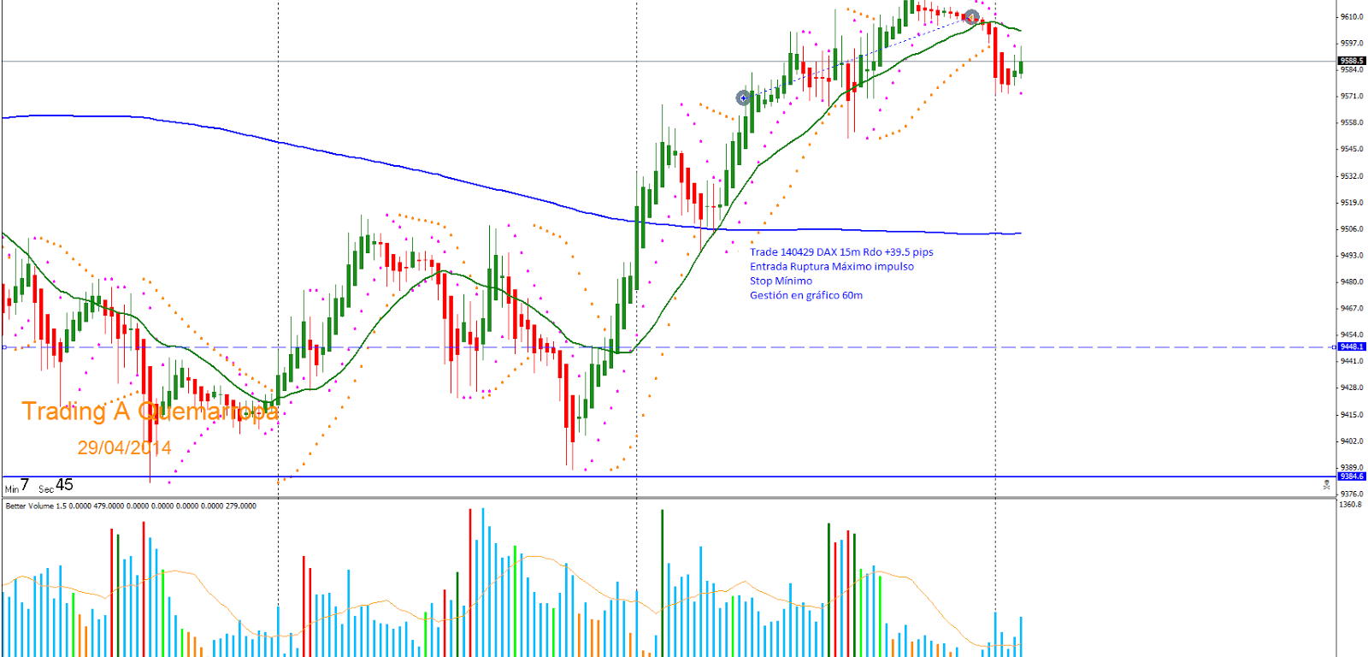The width and height of the screenshot is (1368, 657).
Task: Click the 9610.0 price on the scale
Action: [1352, 17]
